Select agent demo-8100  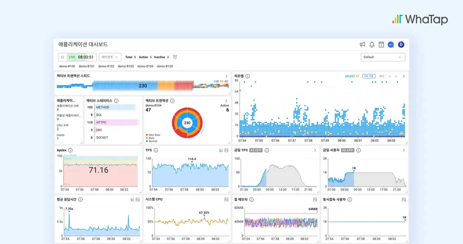67,66
